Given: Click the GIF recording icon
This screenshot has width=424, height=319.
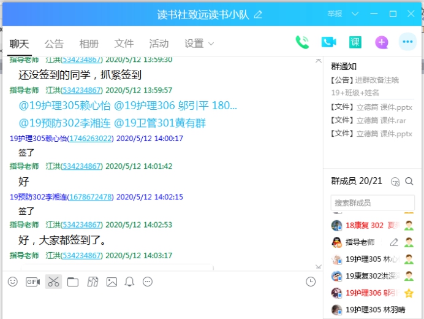Looking at the screenshot, I should point(32,282).
